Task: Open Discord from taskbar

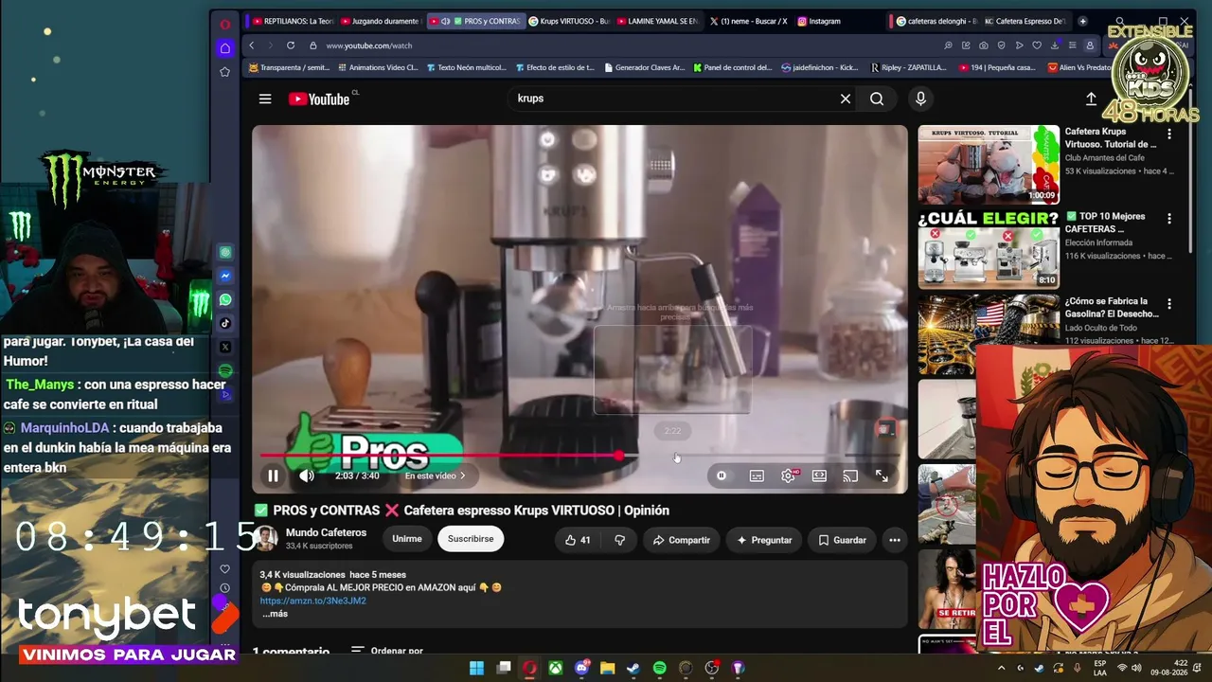Action: 581,668
